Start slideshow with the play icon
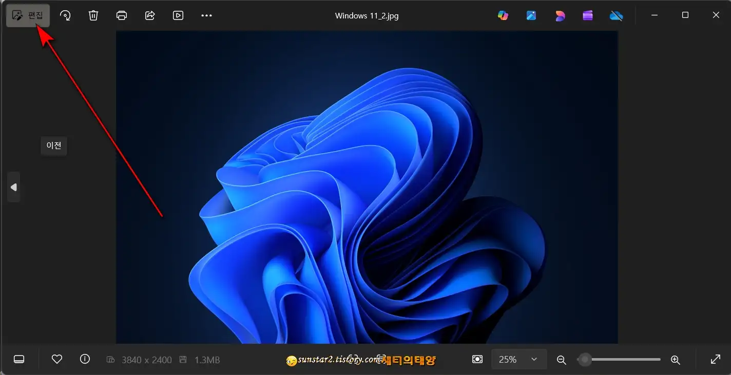 [x=178, y=15]
